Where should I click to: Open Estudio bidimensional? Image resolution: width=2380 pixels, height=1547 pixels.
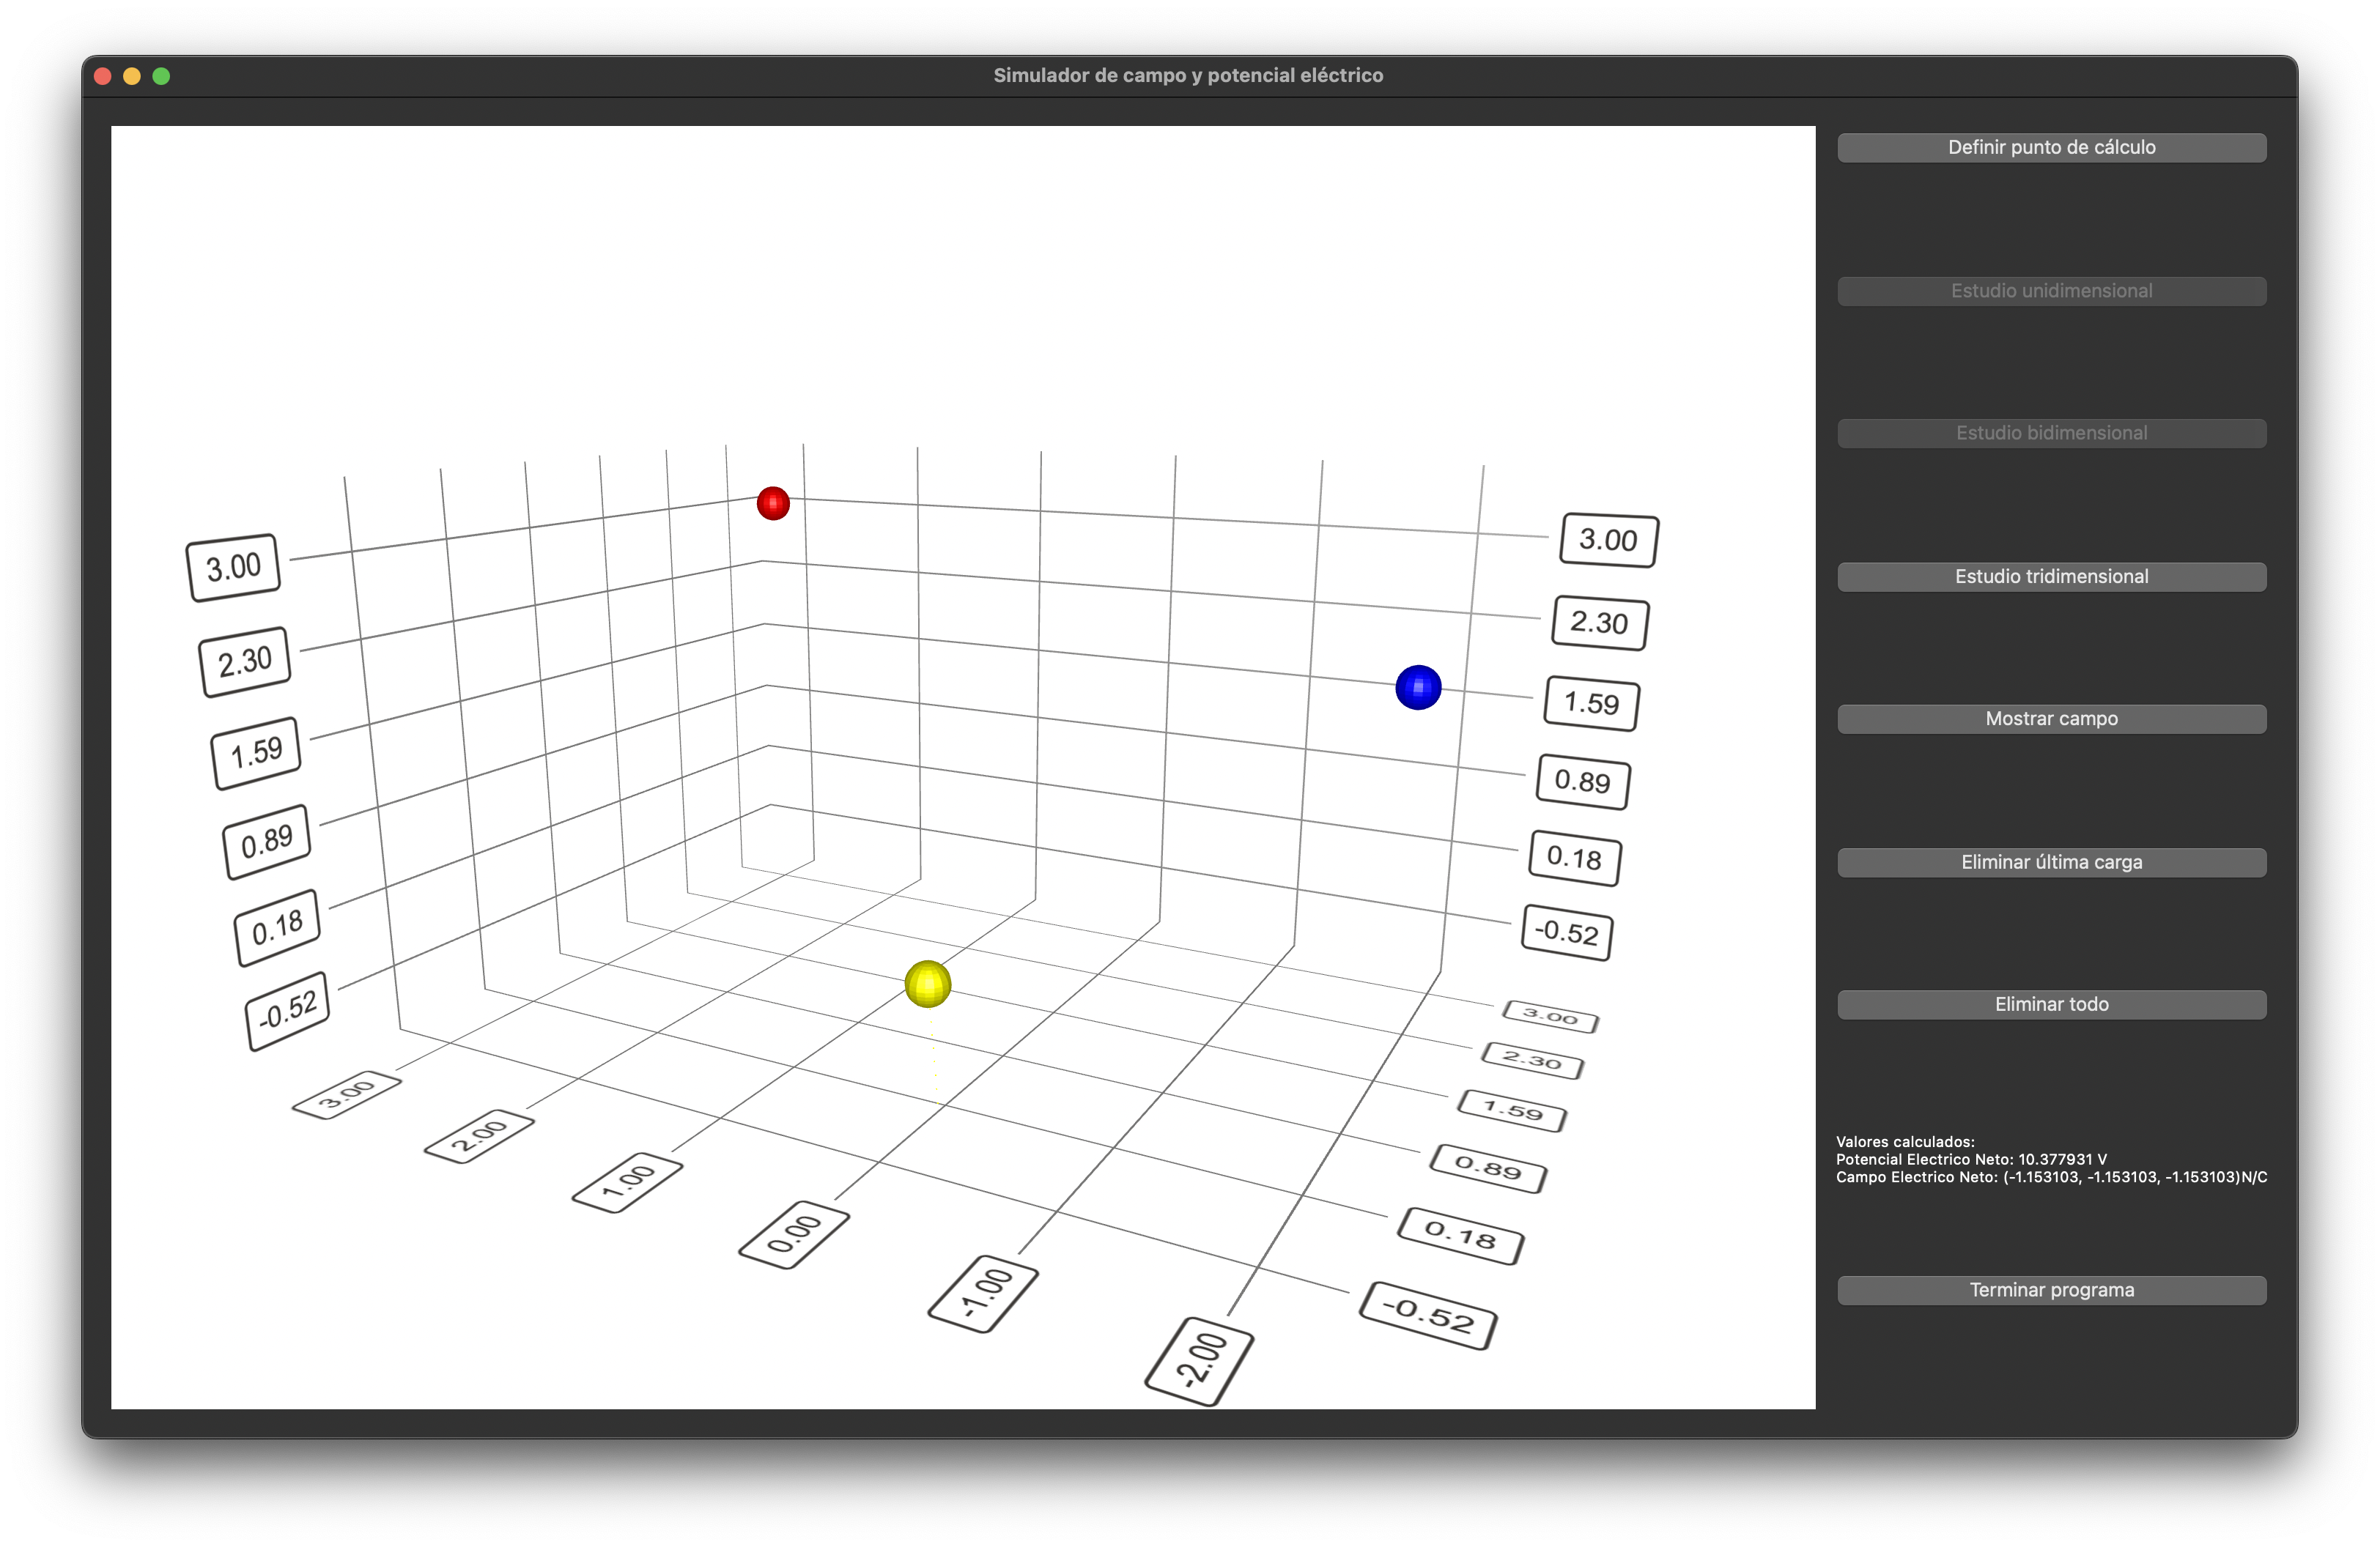coord(2051,434)
